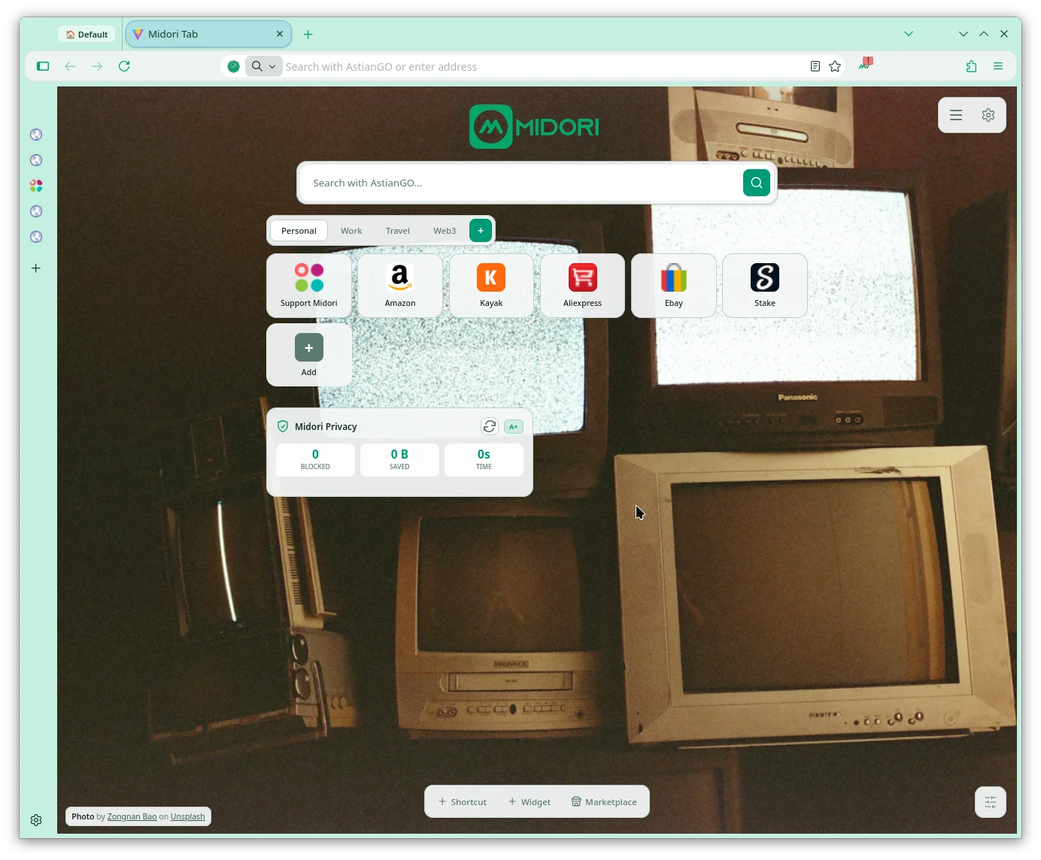Viewport: 1041px width, 860px height.
Task: Select the Personal tab
Action: pos(299,231)
